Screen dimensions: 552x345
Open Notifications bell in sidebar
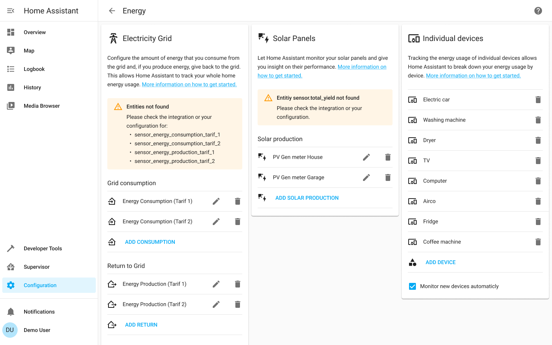coord(11,312)
